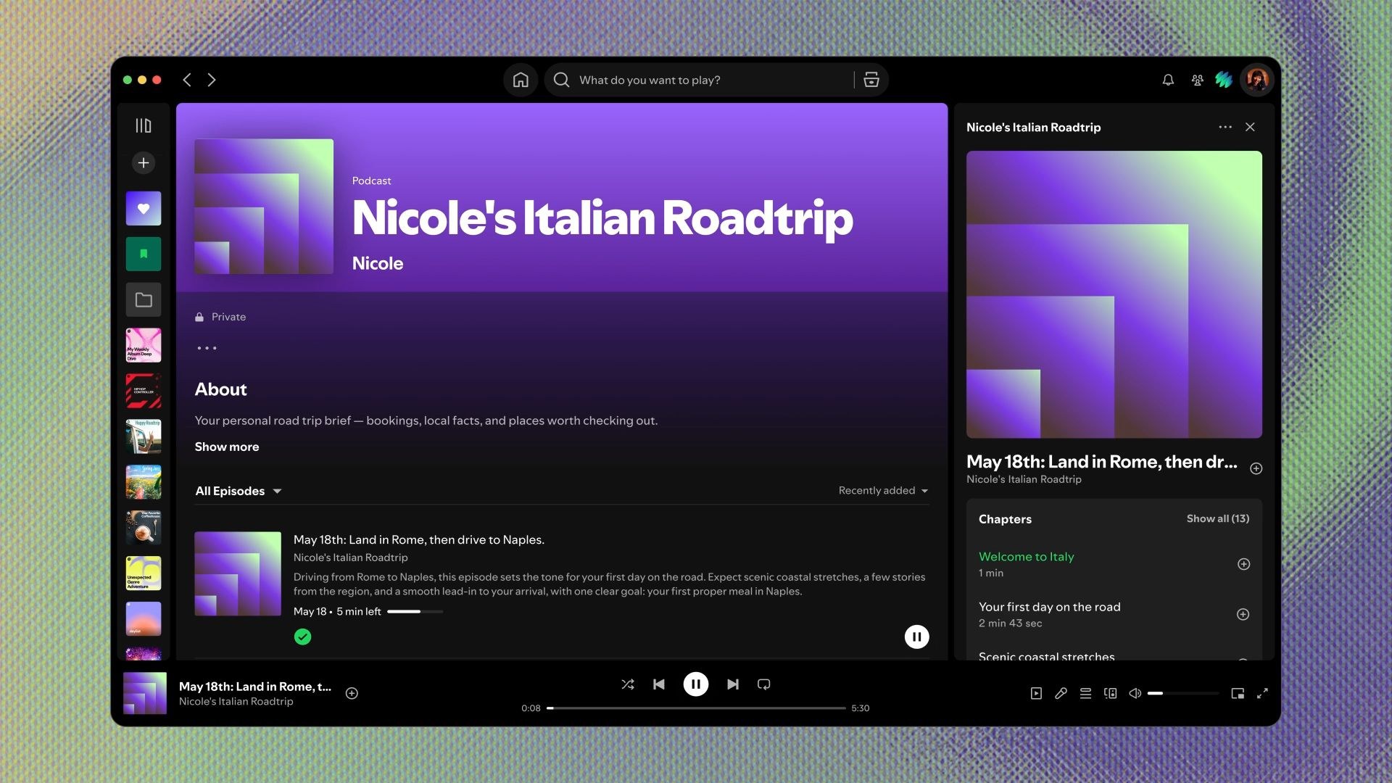The width and height of the screenshot is (1392, 783).
Task: Click the now playing bar cover thumbnail
Action: coord(145,693)
